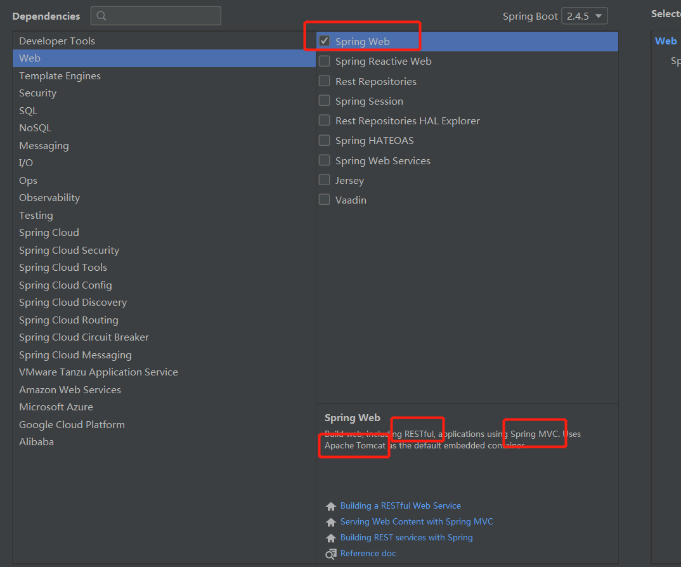Open the I/O category

coord(164,163)
